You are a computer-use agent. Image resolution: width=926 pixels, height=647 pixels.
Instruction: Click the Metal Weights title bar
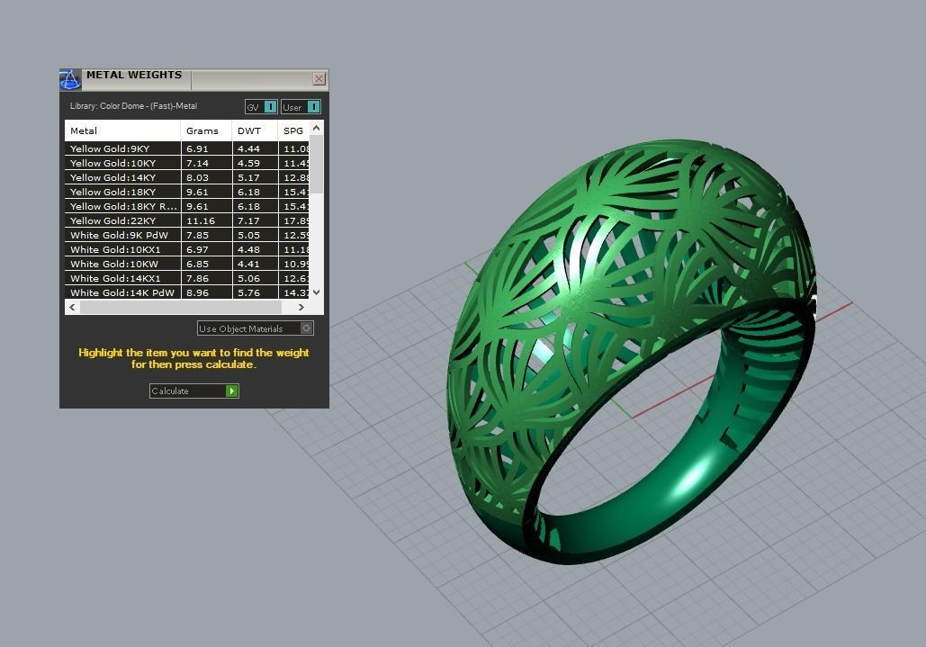[195, 79]
